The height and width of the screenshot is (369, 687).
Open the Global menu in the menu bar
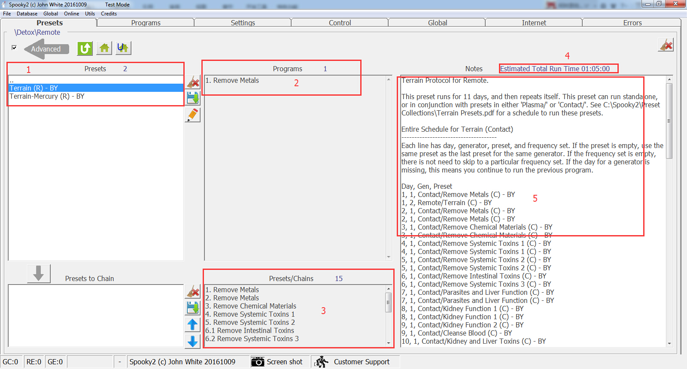pyautogui.click(x=51, y=14)
